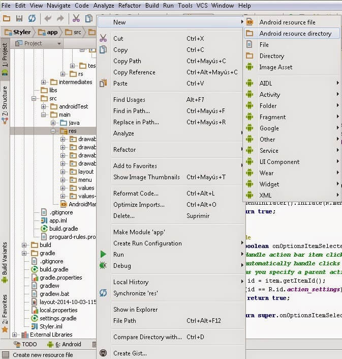The width and height of the screenshot is (342, 359).
Task: Click the Synchronize toolbar icon
Action: (x=32, y=18)
